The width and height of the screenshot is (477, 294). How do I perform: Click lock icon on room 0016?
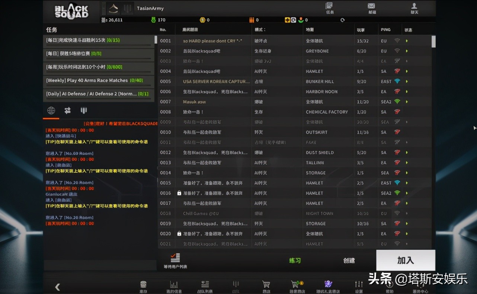pyautogui.click(x=179, y=193)
